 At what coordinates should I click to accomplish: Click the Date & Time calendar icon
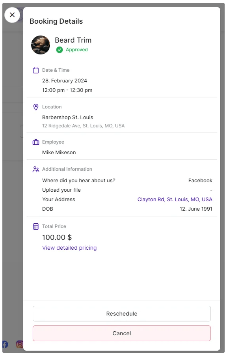(x=35, y=70)
